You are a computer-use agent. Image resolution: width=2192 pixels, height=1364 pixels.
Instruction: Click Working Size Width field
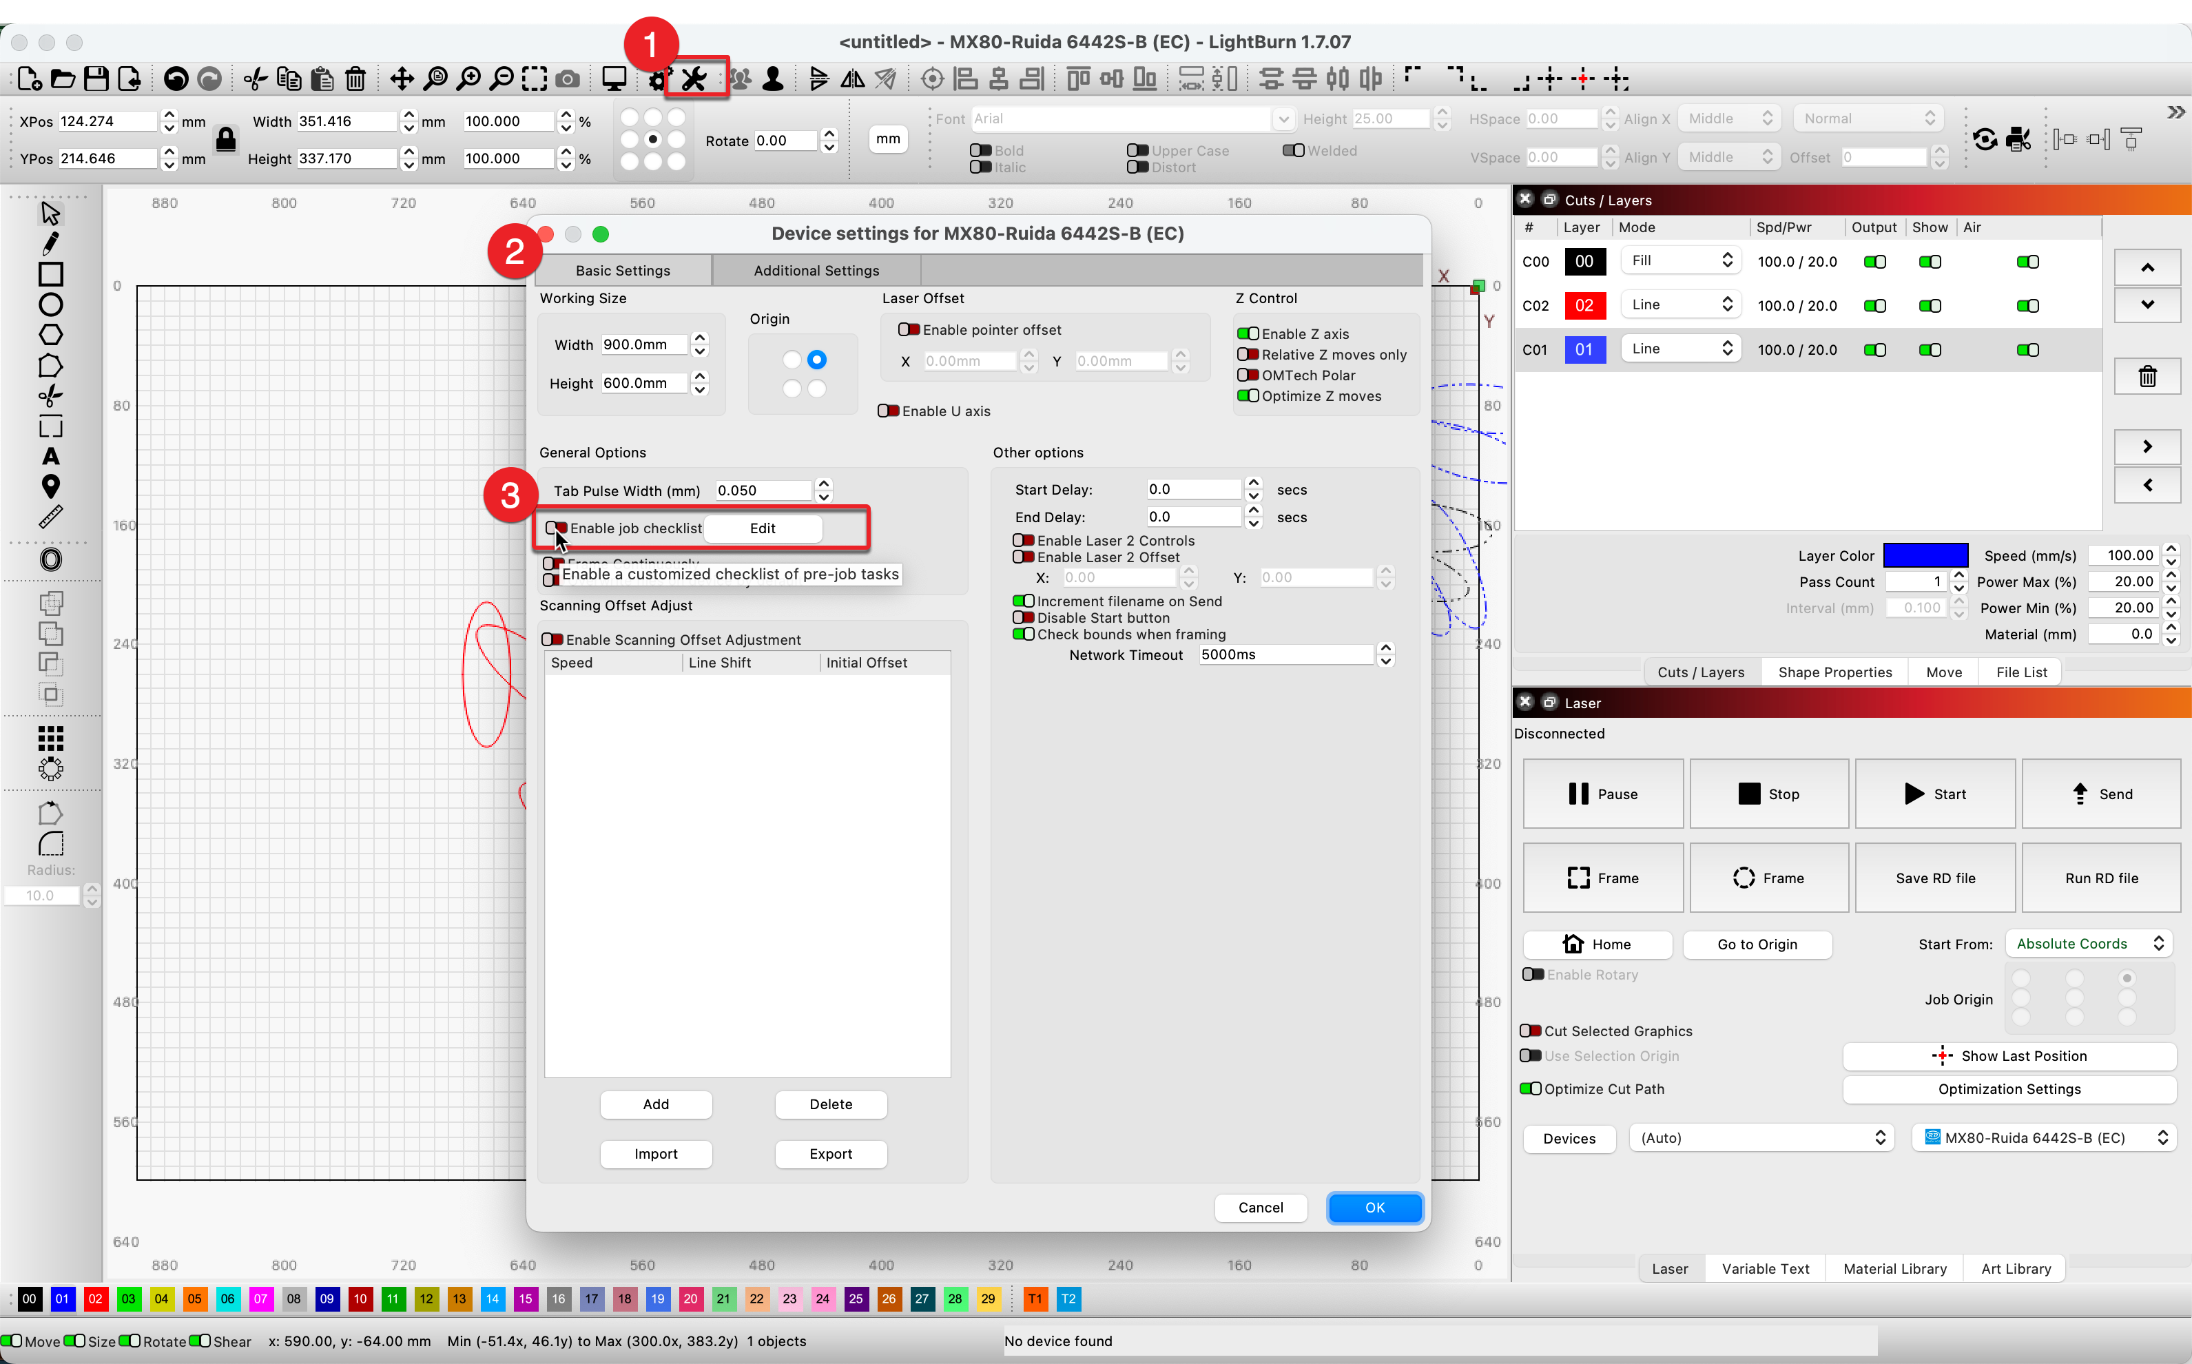pyautogui.click(x=644, y=344)
